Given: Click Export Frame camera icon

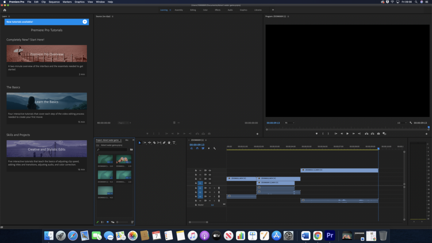Looking at the screenshot, I should pos(378,134).
